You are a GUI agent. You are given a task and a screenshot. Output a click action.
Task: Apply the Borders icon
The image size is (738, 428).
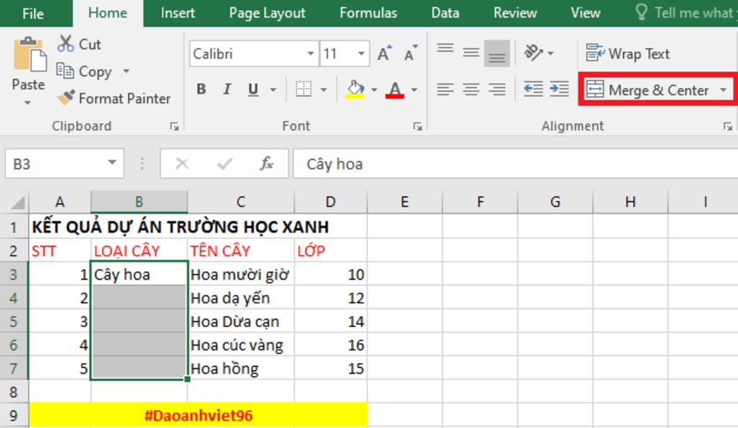[x=303, y=89]
